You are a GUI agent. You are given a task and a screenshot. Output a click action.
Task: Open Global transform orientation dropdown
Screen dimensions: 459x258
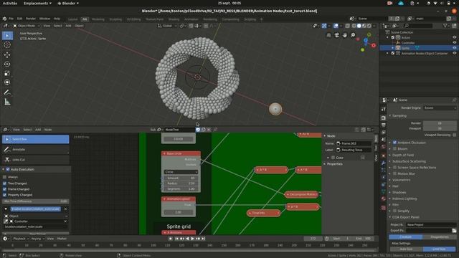(x=167, y=26)
